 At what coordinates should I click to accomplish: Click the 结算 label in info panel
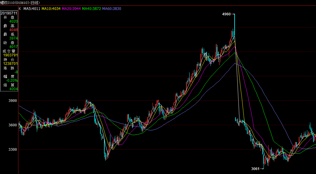coord(9,85)
